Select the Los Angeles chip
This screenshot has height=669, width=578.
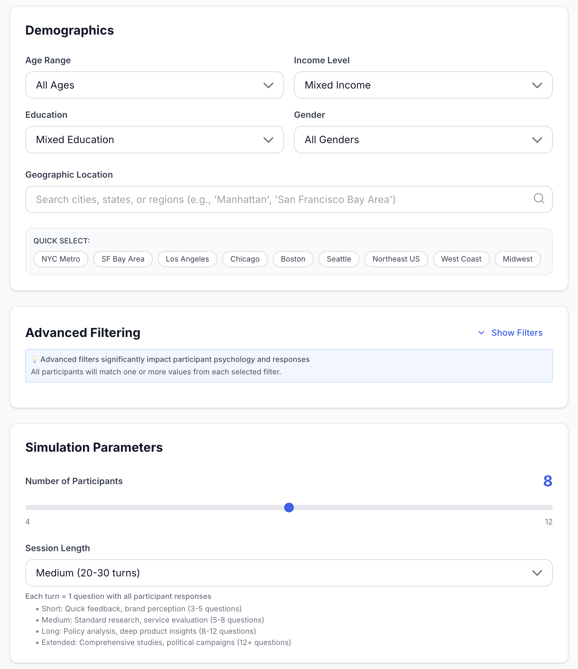[187, 259]
